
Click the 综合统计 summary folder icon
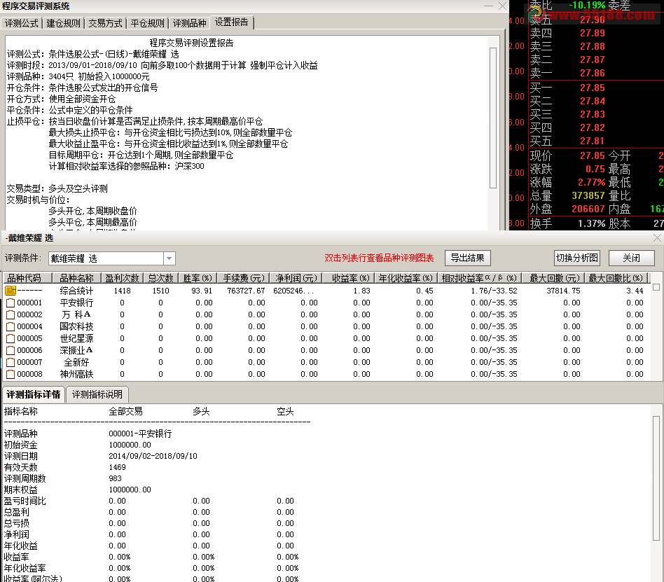tap(11, 291)
